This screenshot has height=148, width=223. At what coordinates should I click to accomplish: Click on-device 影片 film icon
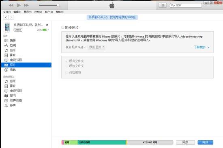click(6, 86)
